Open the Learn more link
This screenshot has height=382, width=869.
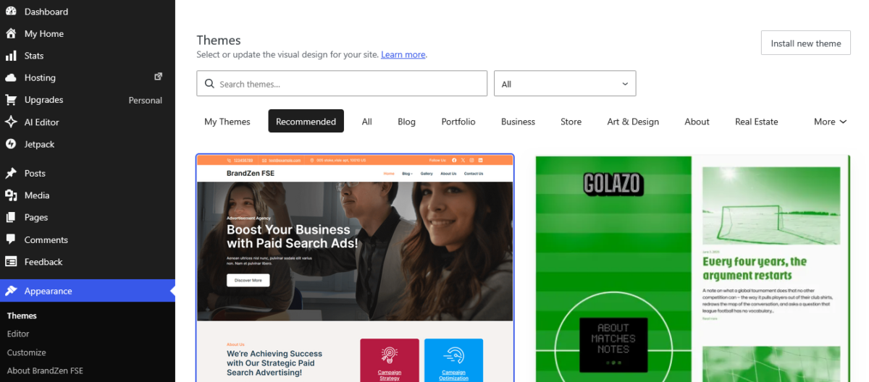[x=403, y=55]
